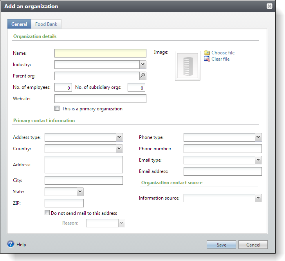Click into the organization Name field
Viewport: 285px width, 261px height.
click(100, 53)
